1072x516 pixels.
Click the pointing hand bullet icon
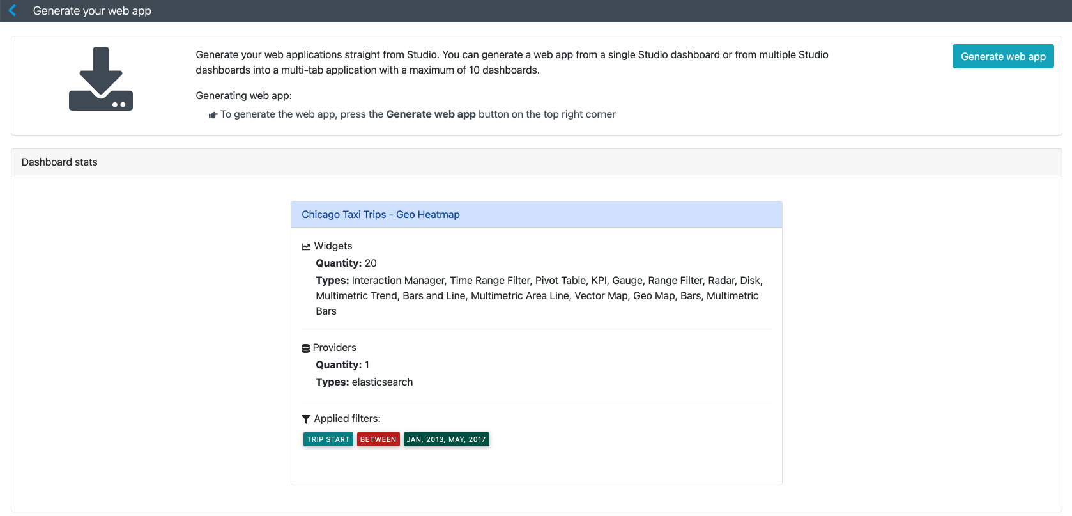pyautogui.click(x=213, y=115)
